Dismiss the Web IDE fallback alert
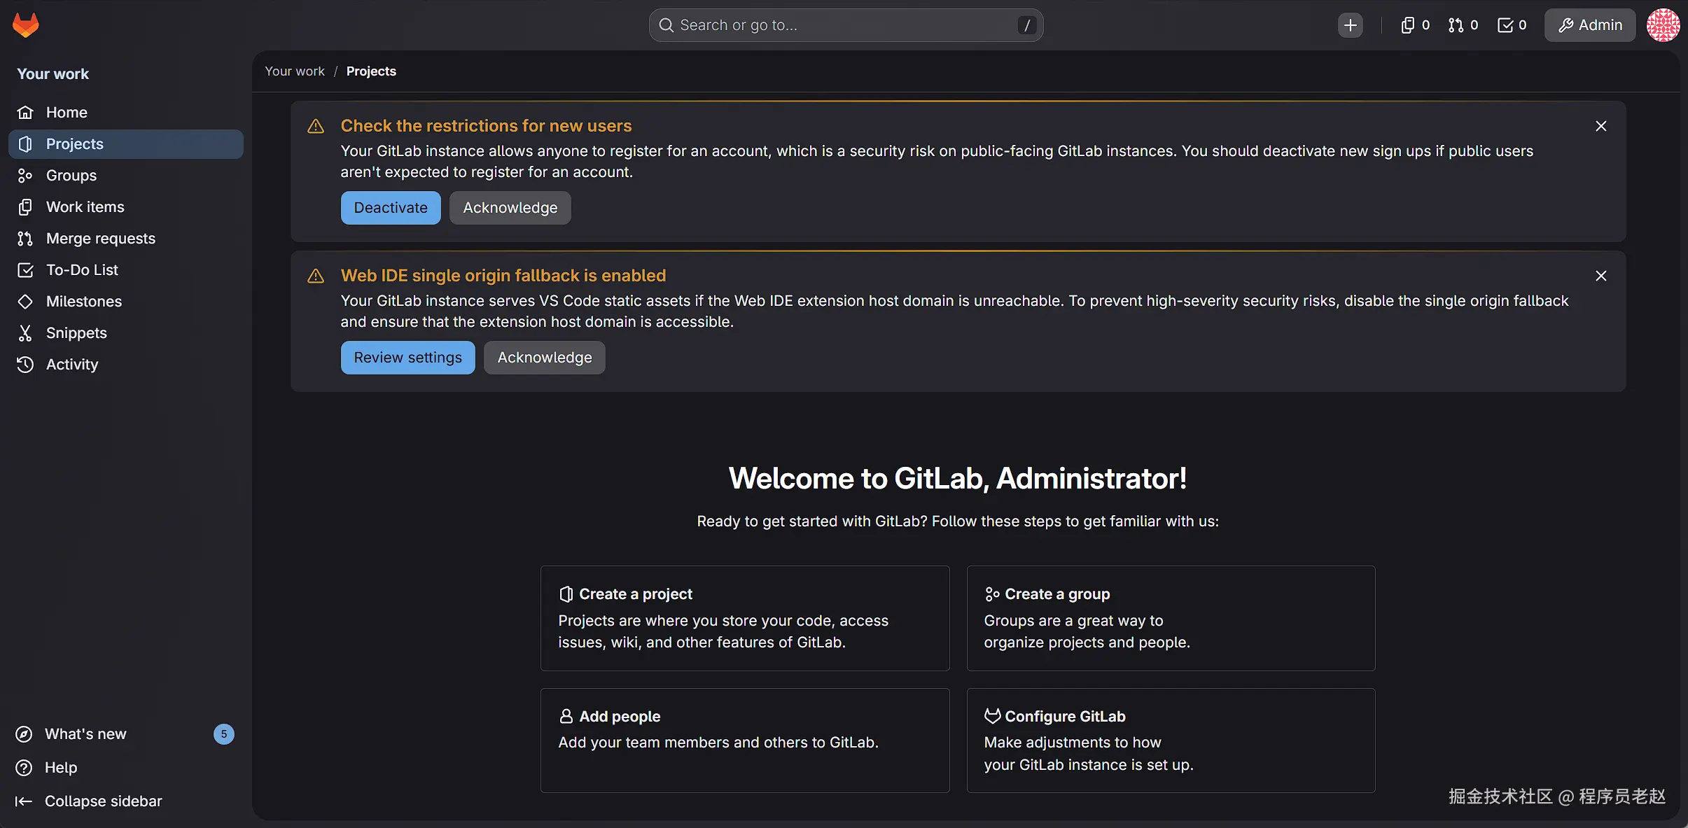 pyautogui.click(x=1601, y=276)
